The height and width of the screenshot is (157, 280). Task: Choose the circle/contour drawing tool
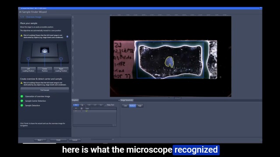point(95,105)
